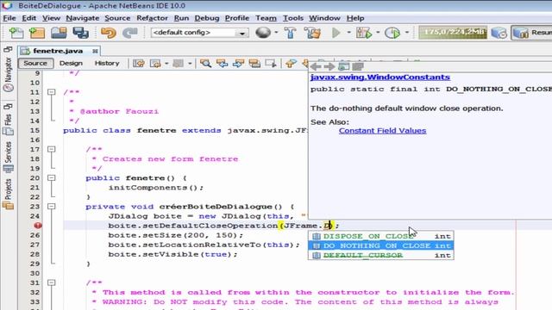552x310 pixels.
Task: Open the Edit menu
Action: [x=28, y=18]
